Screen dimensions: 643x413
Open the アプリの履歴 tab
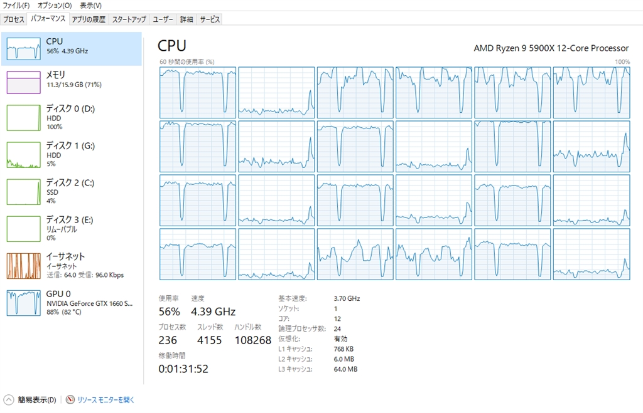click(88, 19)
